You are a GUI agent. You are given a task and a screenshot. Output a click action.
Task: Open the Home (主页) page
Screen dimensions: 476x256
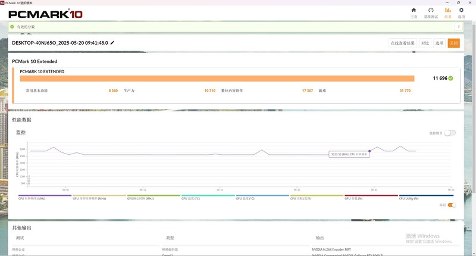click(414, 13)
